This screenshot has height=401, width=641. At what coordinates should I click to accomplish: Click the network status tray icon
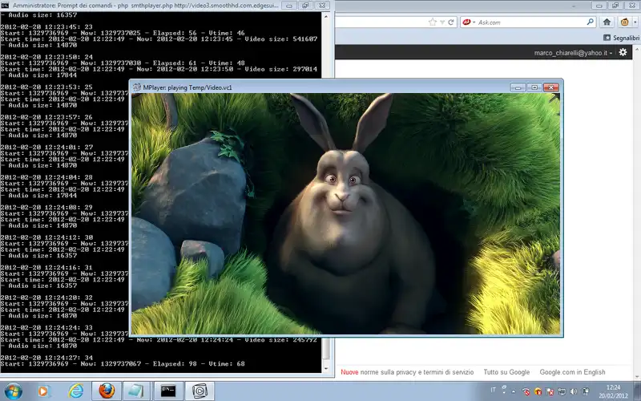(562, 391)
